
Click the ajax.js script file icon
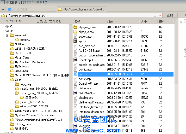[75, 41]
